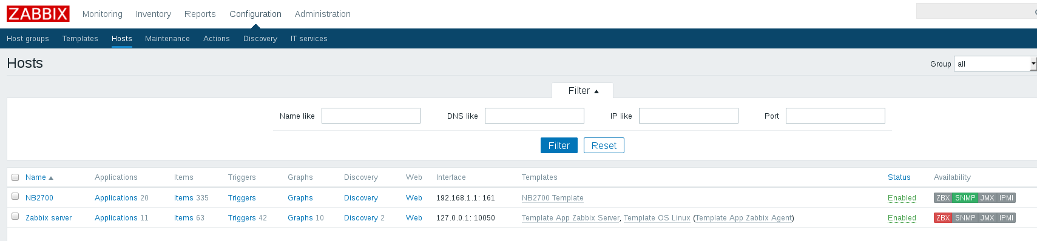
Task: Open Template App Zabbix Server link
Action: (570, 218)
